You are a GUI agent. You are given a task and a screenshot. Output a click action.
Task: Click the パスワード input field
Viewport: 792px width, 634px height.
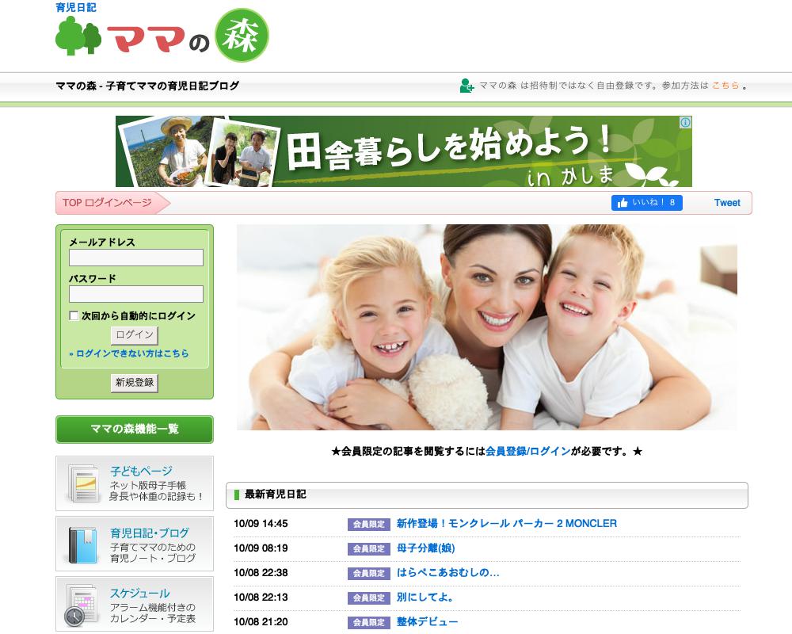pos(136,294)
